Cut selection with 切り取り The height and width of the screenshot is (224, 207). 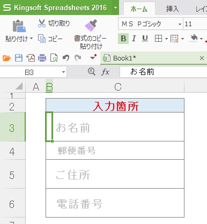tap(54, 24)
